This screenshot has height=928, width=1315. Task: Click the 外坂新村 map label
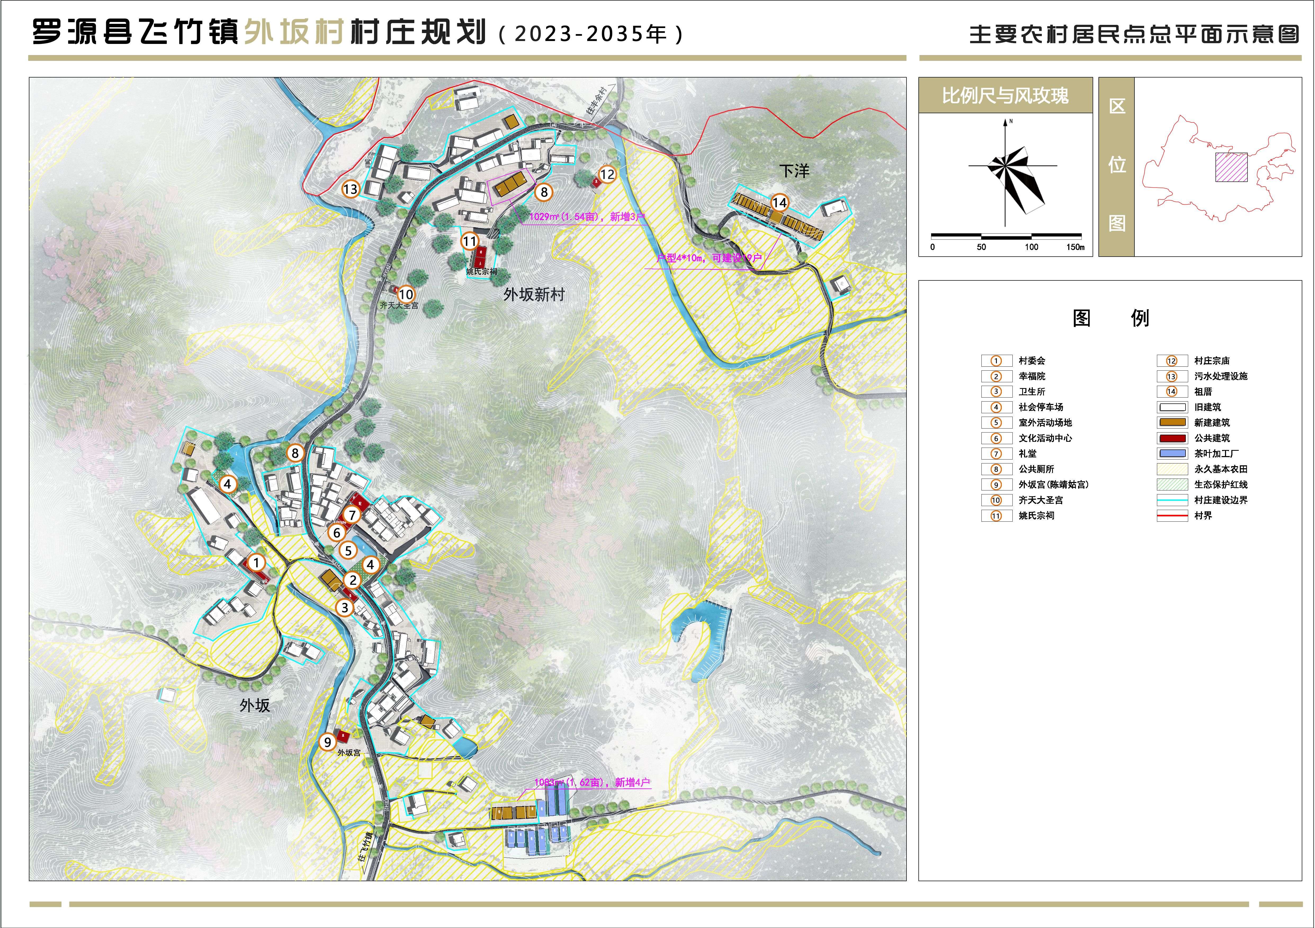(534, 295)
